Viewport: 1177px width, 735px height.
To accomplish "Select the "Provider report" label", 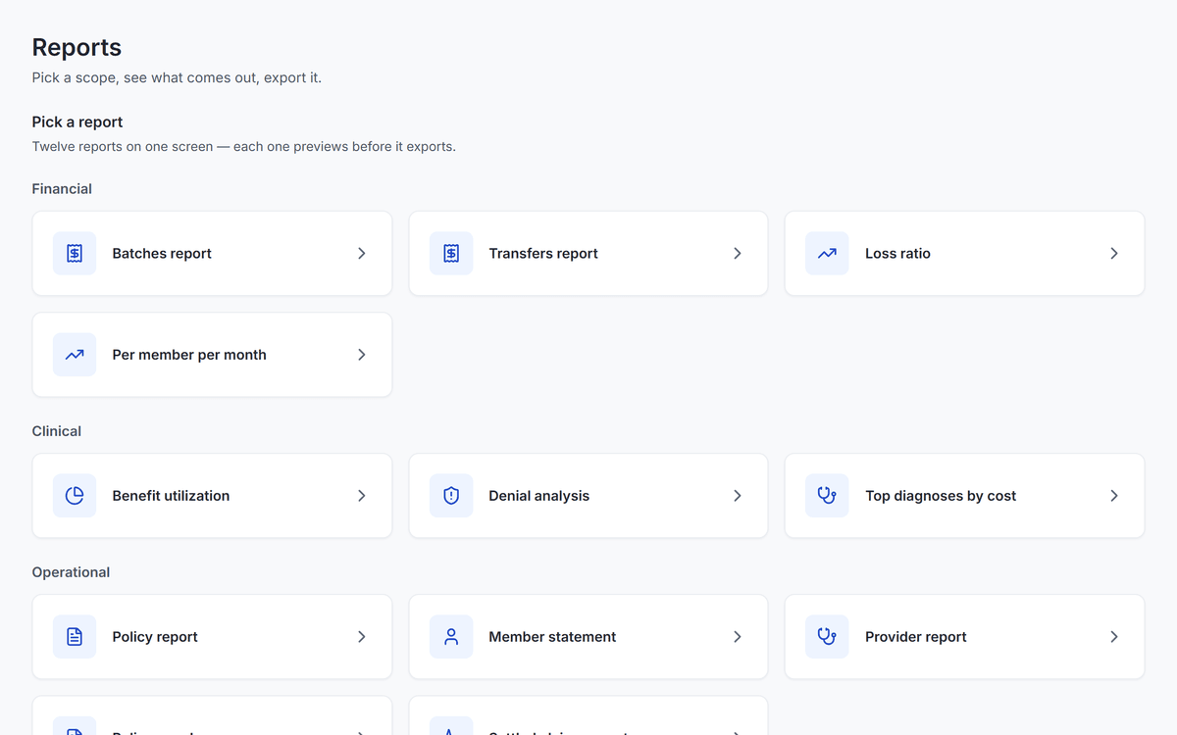I will [x=916, y=637].
